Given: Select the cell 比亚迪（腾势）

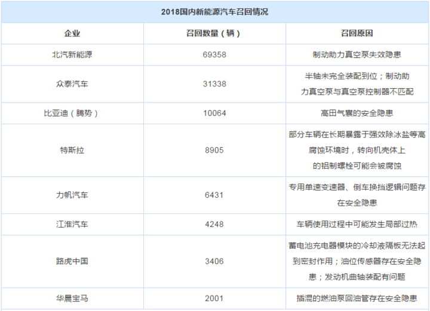Looking at the screenshot, I should tap(72, 113).
